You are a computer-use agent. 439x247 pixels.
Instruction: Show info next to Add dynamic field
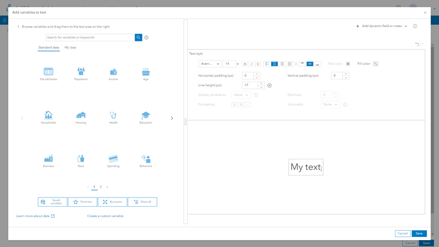click(415, 26)
